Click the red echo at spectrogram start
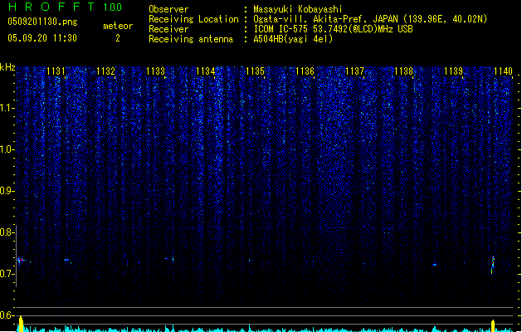522x332 pixels. [x=21, y=260]
